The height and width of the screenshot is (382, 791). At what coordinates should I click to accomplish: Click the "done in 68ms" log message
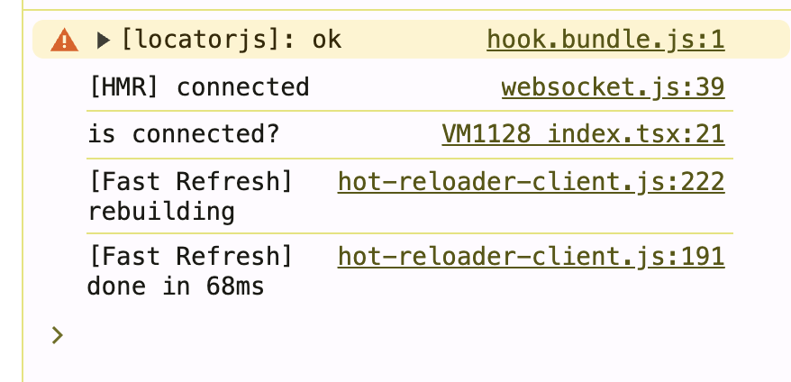pyautogui.click(x=176, y=287)
